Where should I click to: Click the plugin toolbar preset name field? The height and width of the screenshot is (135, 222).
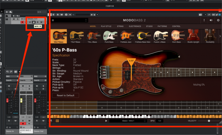click(x=83, y=15)
